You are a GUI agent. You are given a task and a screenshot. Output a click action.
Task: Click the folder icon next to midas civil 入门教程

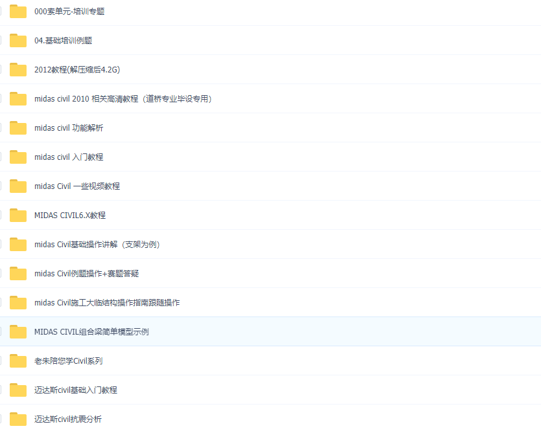(x=17, y=157)
